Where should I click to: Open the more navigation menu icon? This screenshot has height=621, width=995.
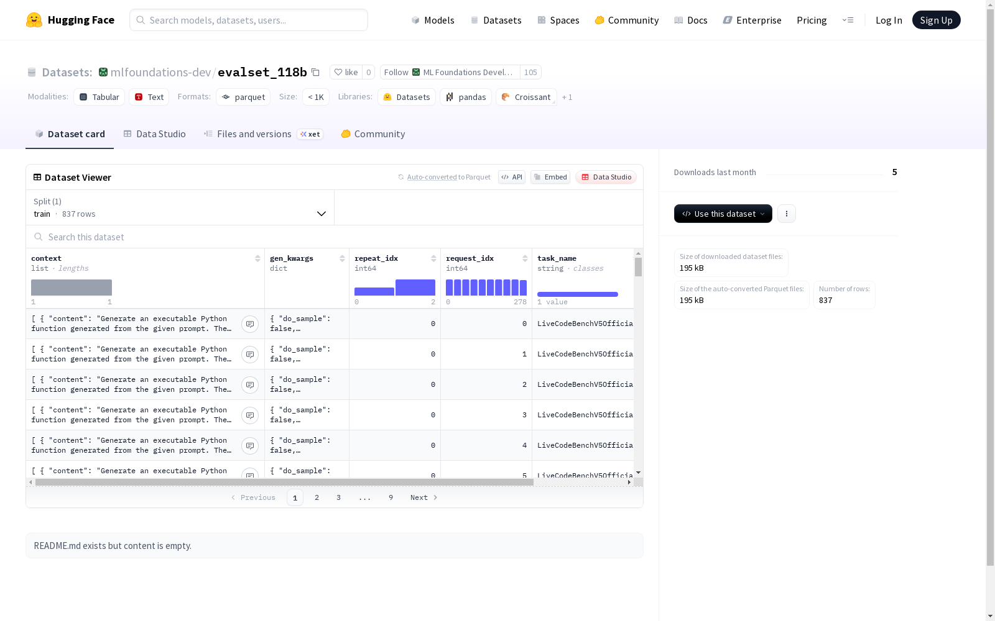[x=848, y=20]
